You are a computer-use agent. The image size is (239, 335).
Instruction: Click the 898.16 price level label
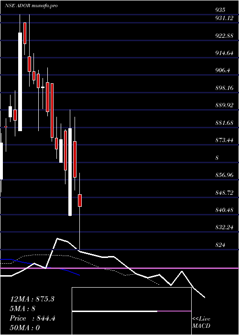(224, 88)
